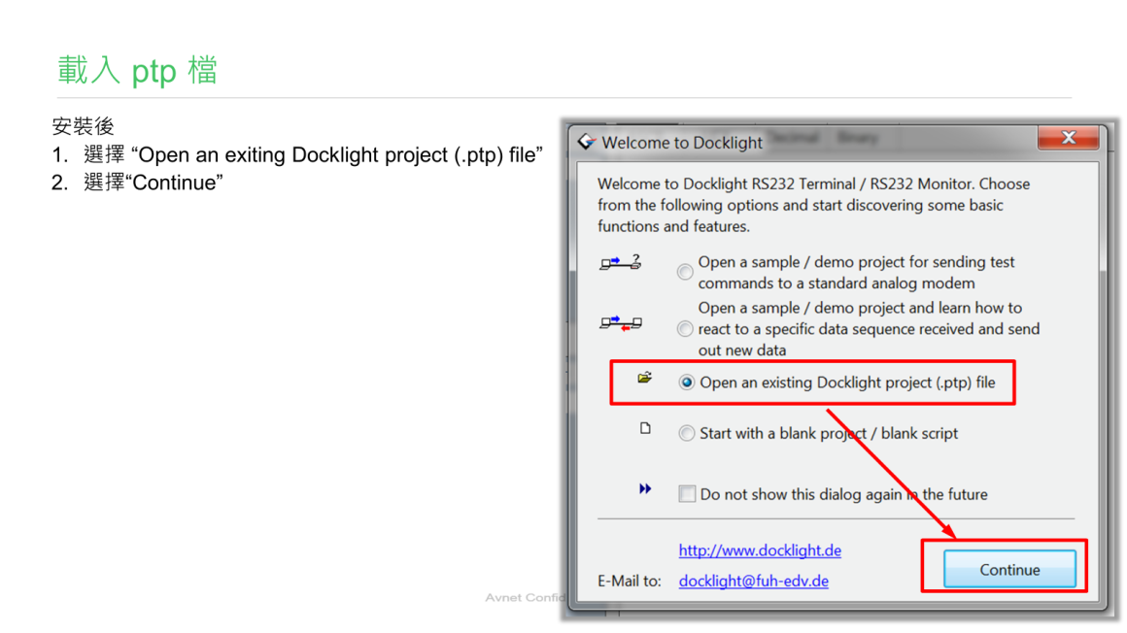
Task: Enable Do not show this dialog again checkbox
Action: click(687, 494)
